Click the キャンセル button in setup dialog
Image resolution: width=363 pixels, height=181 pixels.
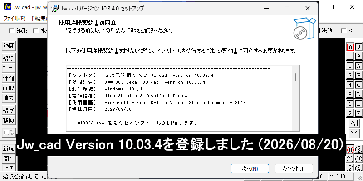294,168
